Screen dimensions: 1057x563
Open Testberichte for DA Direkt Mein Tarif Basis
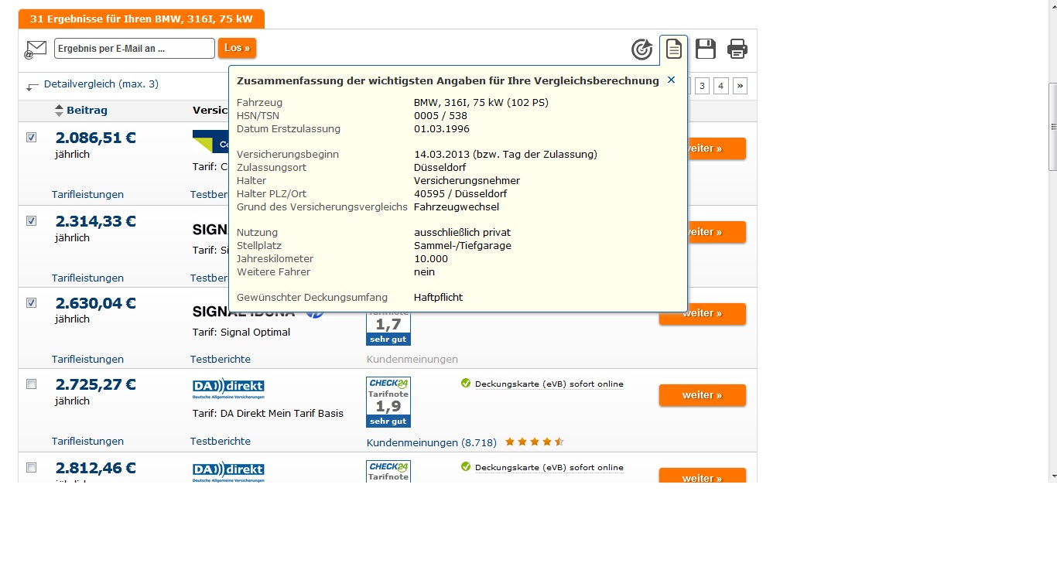(221, 442)
